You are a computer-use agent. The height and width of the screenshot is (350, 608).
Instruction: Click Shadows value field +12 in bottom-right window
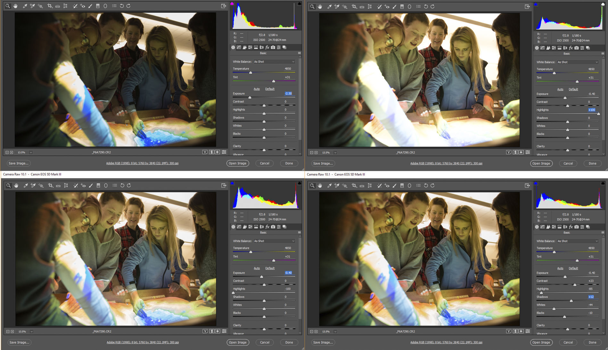pyautogui.click(x=591, y=297)
